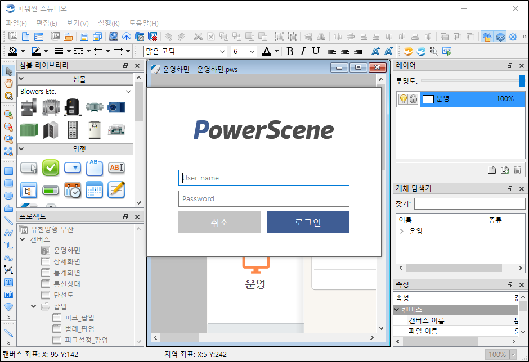Add the combo box widget

(x=73, y=168)
